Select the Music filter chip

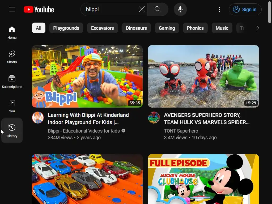[x=222, y=28]
